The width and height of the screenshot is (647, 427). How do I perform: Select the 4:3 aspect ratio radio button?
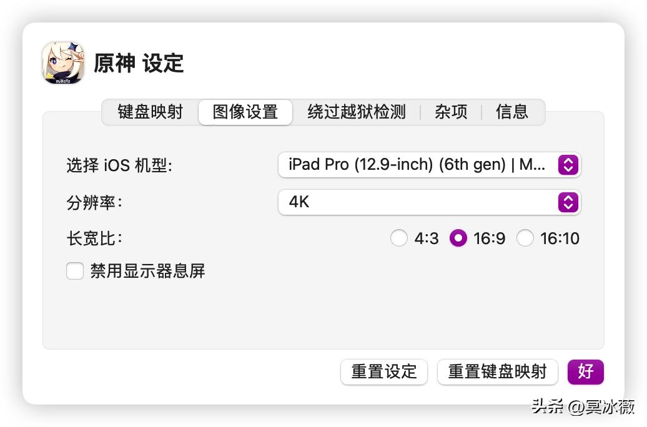399,238
